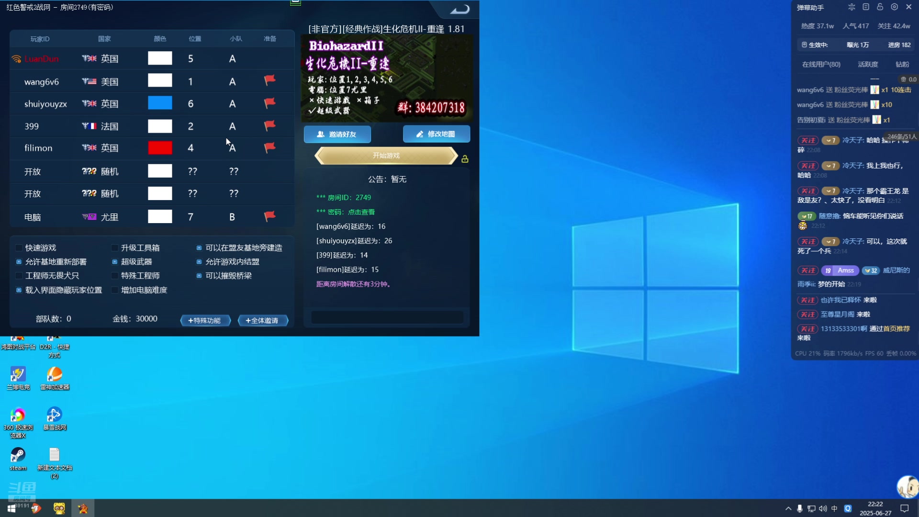Click the active Red Alert taskbar icon
The image size is (919, 517).
click(x=83, y=508)
